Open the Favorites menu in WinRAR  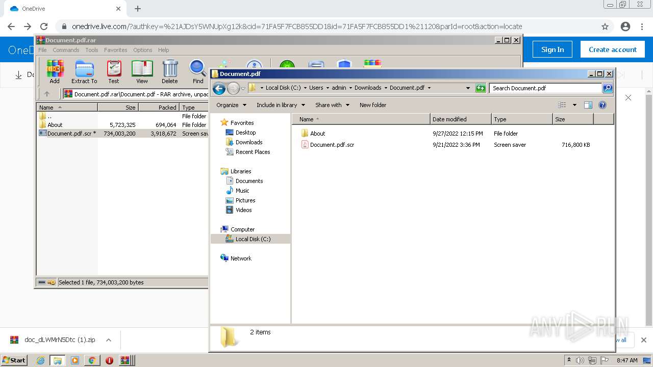(116, 50)
